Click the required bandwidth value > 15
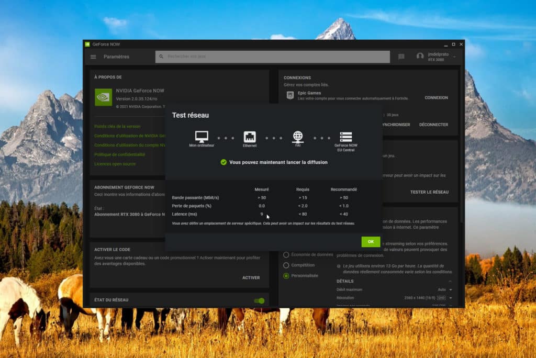The image size is (536, 358). pos(303,198)
